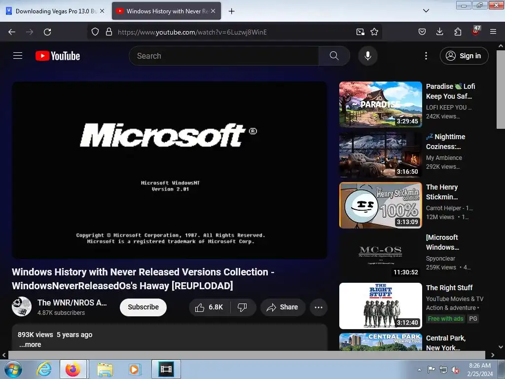The height and width of the screenshot is (379, 505).
Task: Open The Right Stuff movie title
Action: (449, 288)
